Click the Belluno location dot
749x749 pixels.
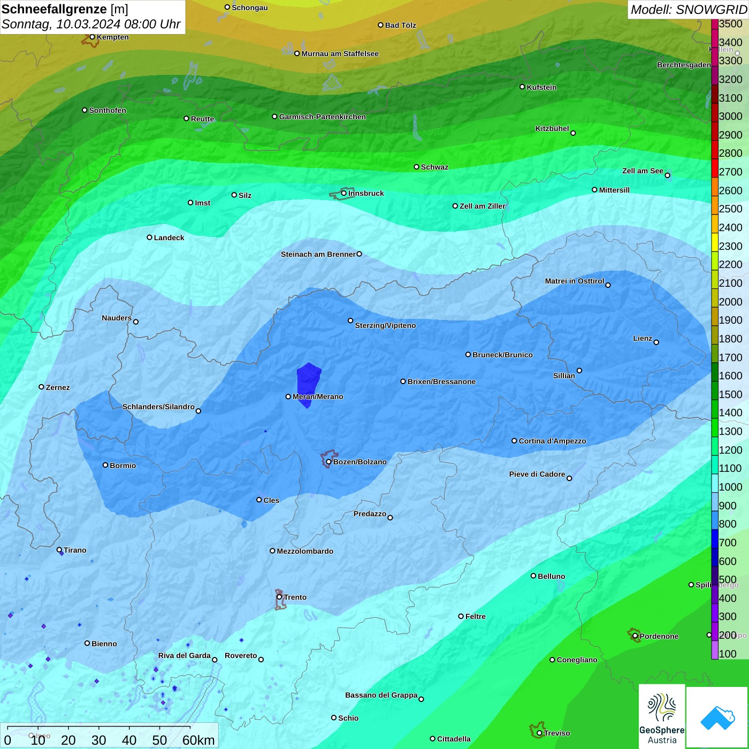tap(533, 576)
